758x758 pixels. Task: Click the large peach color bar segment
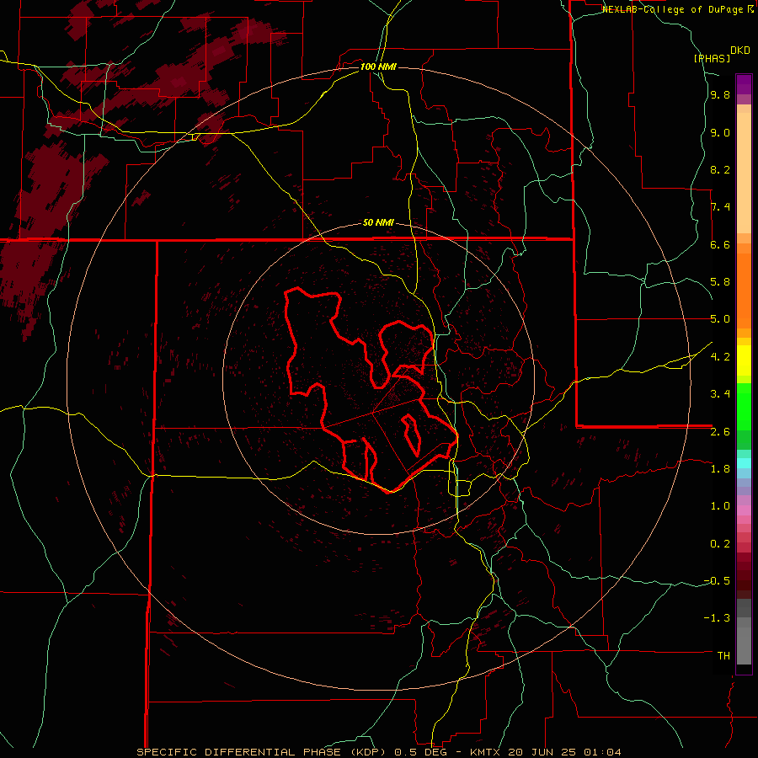(744, 173)
